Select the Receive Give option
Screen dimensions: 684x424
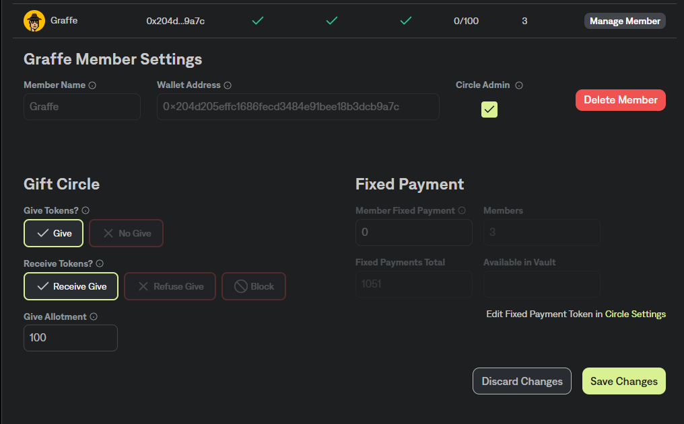[71, 286]
